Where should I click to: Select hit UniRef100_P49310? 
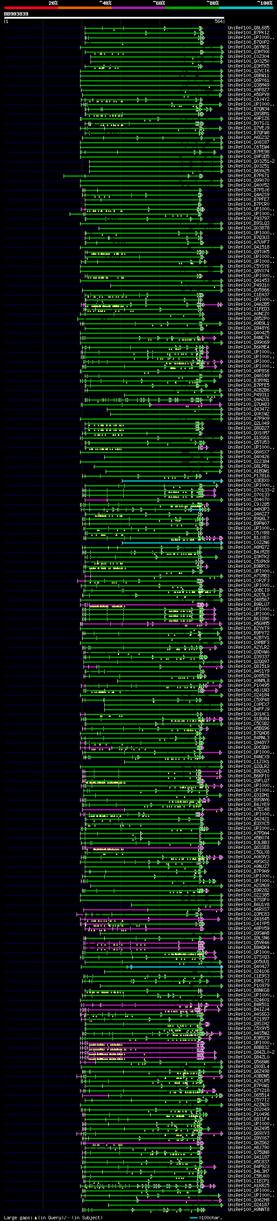point(248,285)
